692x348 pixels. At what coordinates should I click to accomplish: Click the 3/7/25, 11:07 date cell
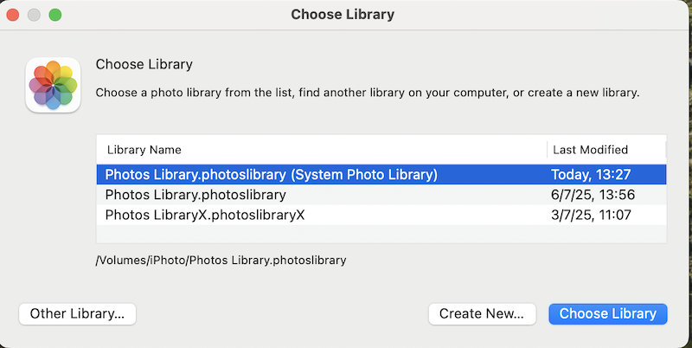pyautogui.click(x=593, y=214)
